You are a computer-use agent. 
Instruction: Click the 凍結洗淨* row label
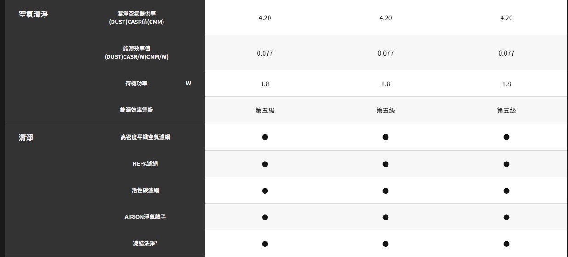point(145,244)
